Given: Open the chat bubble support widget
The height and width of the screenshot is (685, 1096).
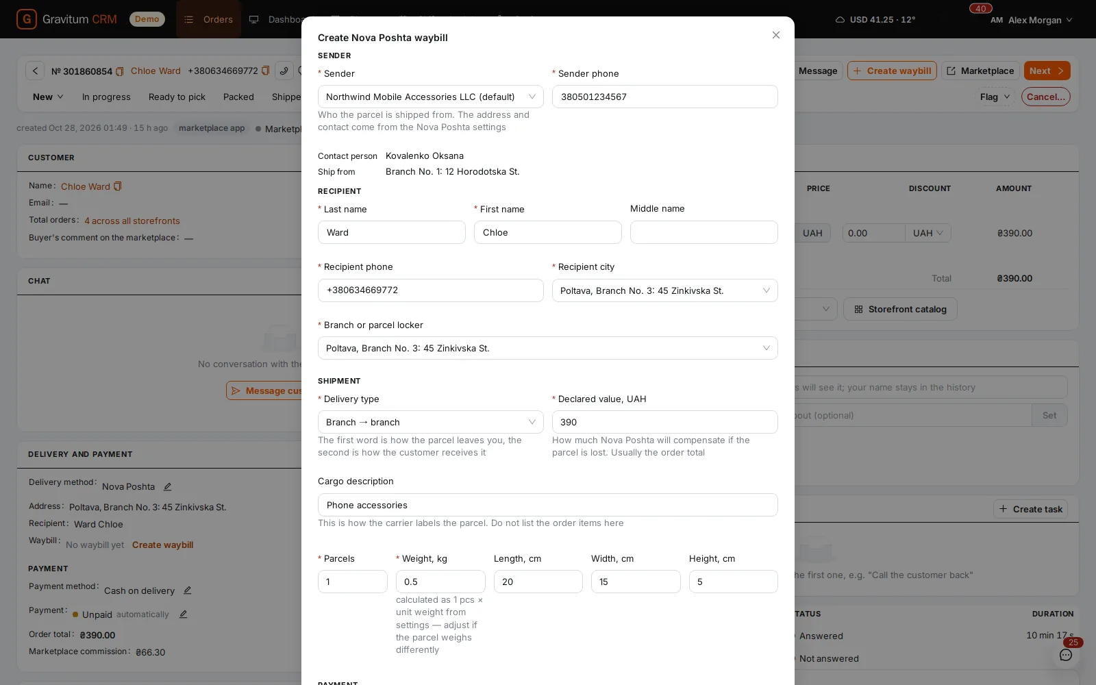Looking at the screenshot, I should pos(1066,655).
